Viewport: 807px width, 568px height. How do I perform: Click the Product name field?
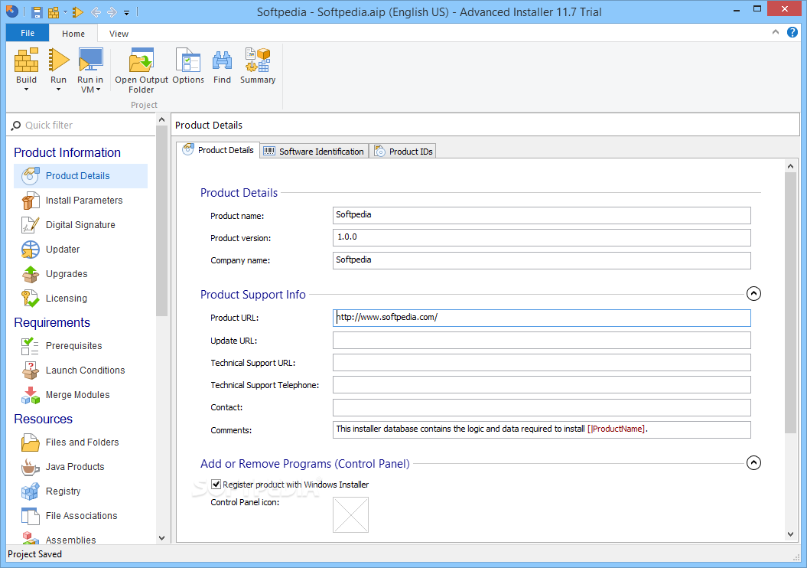click(x=542, y=215)
